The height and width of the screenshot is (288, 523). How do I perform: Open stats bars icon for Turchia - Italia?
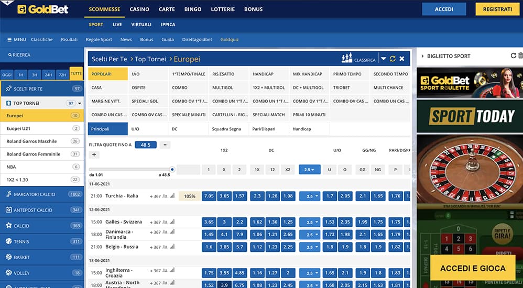[172, 196]
